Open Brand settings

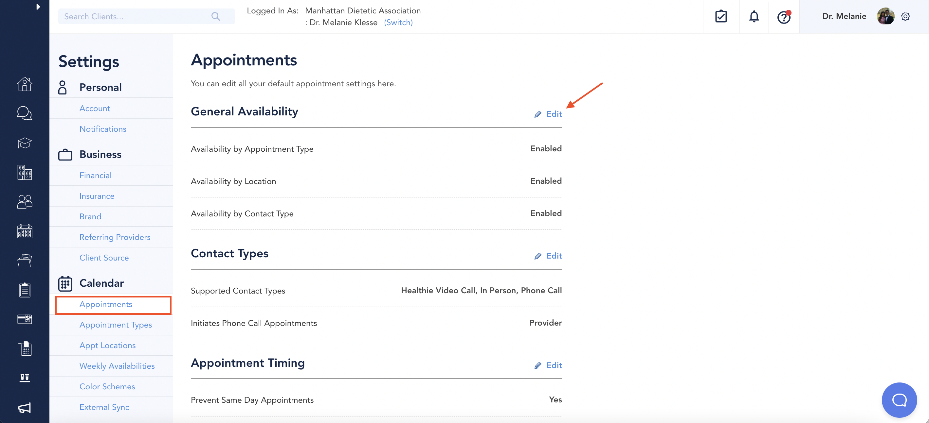[90, 216]
